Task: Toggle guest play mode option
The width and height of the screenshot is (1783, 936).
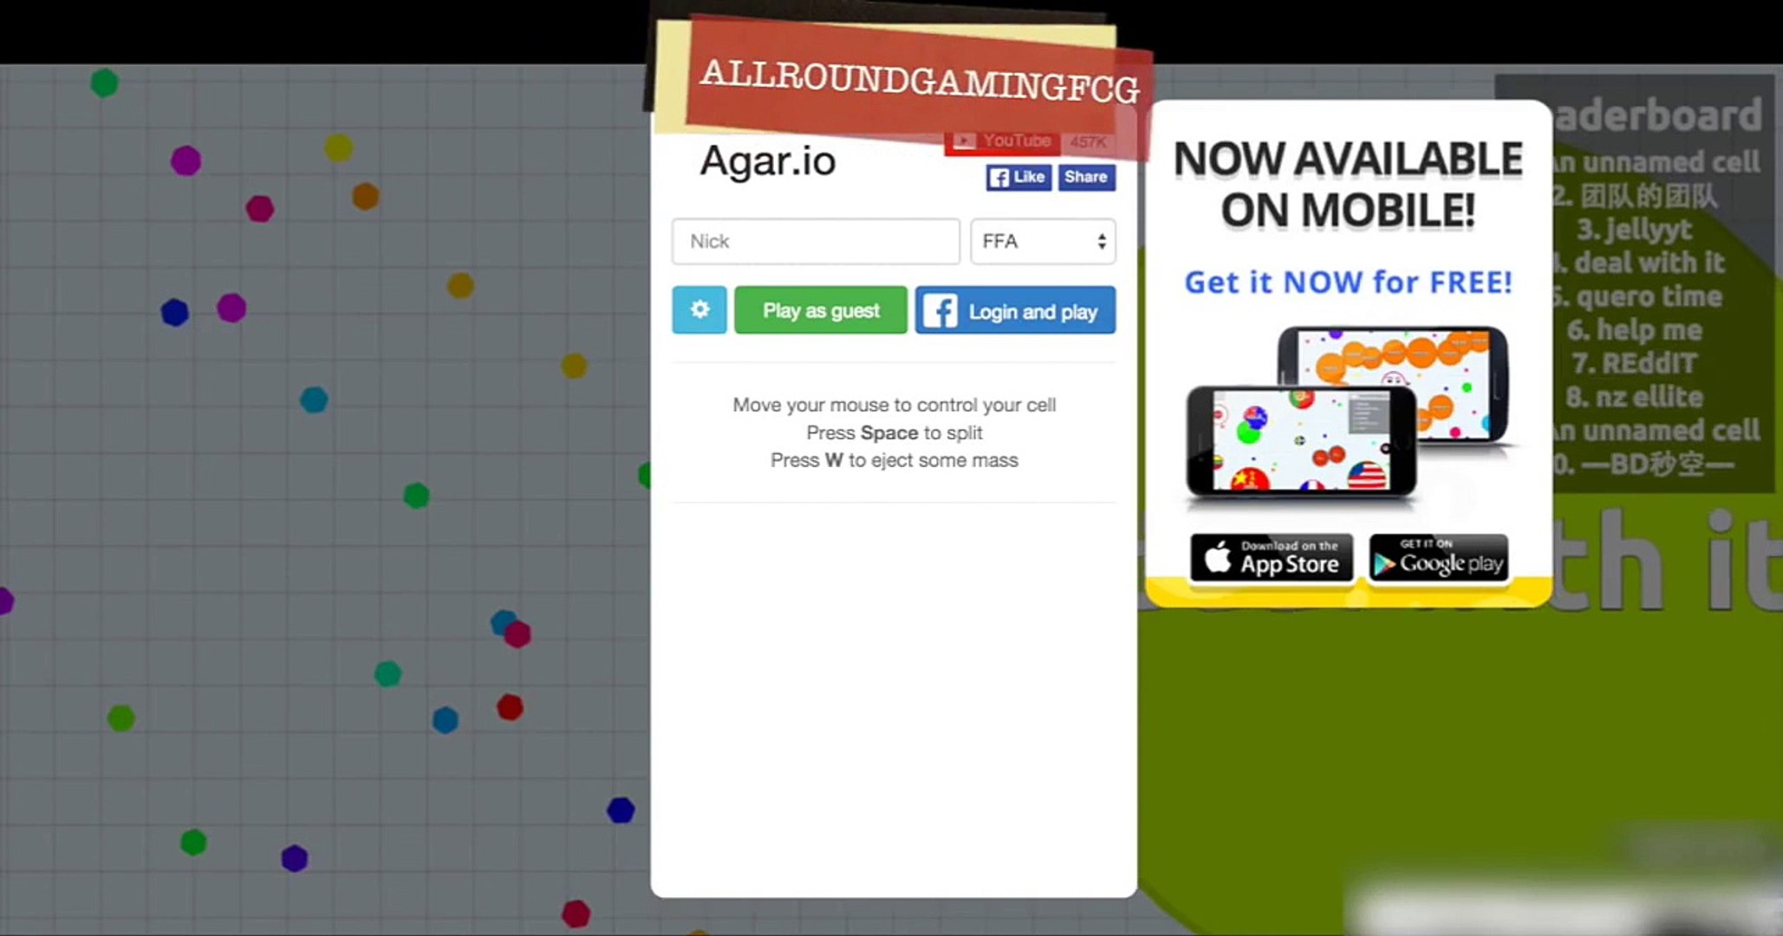Action: (821, 310)
